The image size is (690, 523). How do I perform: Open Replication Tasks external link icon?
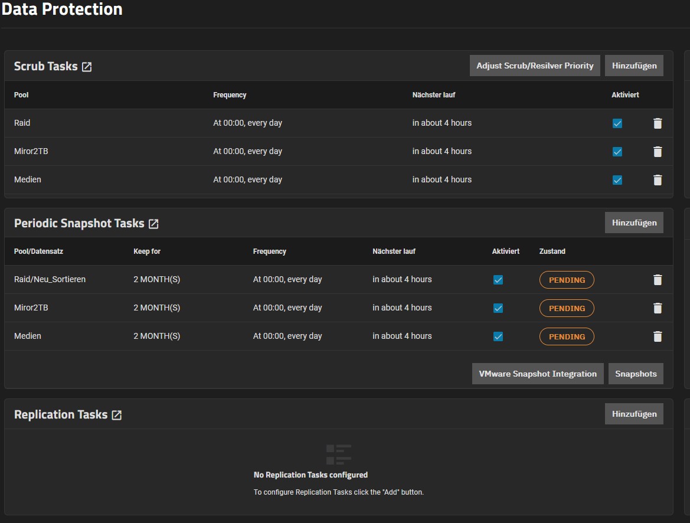[117, 415]
